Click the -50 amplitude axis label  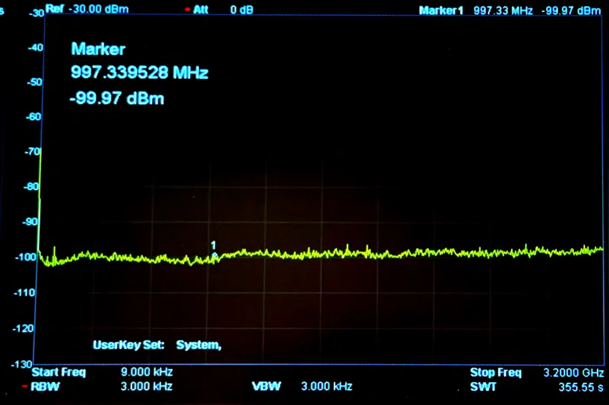coord(34,82)
